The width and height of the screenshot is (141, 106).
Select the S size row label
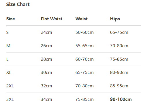[7, 32]
